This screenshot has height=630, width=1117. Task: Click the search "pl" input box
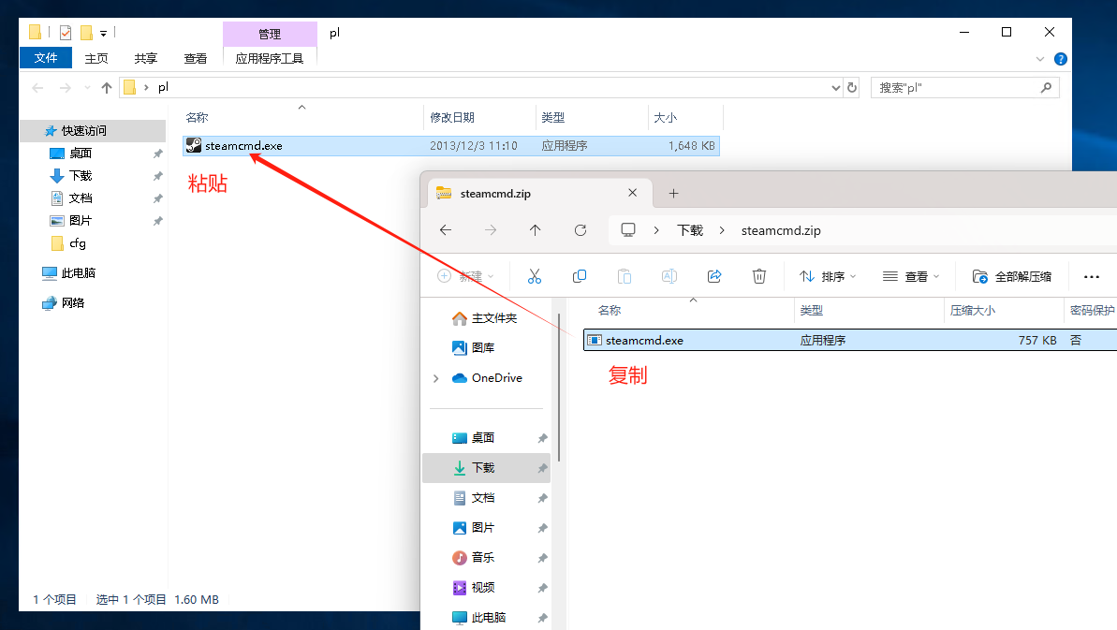[x=955, y=88]
